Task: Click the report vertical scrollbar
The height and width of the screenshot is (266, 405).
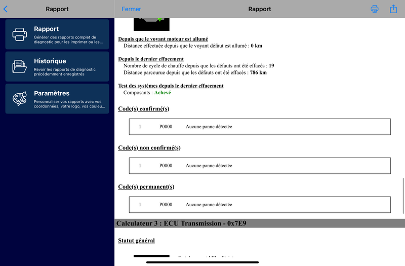Action: [403, 196]
